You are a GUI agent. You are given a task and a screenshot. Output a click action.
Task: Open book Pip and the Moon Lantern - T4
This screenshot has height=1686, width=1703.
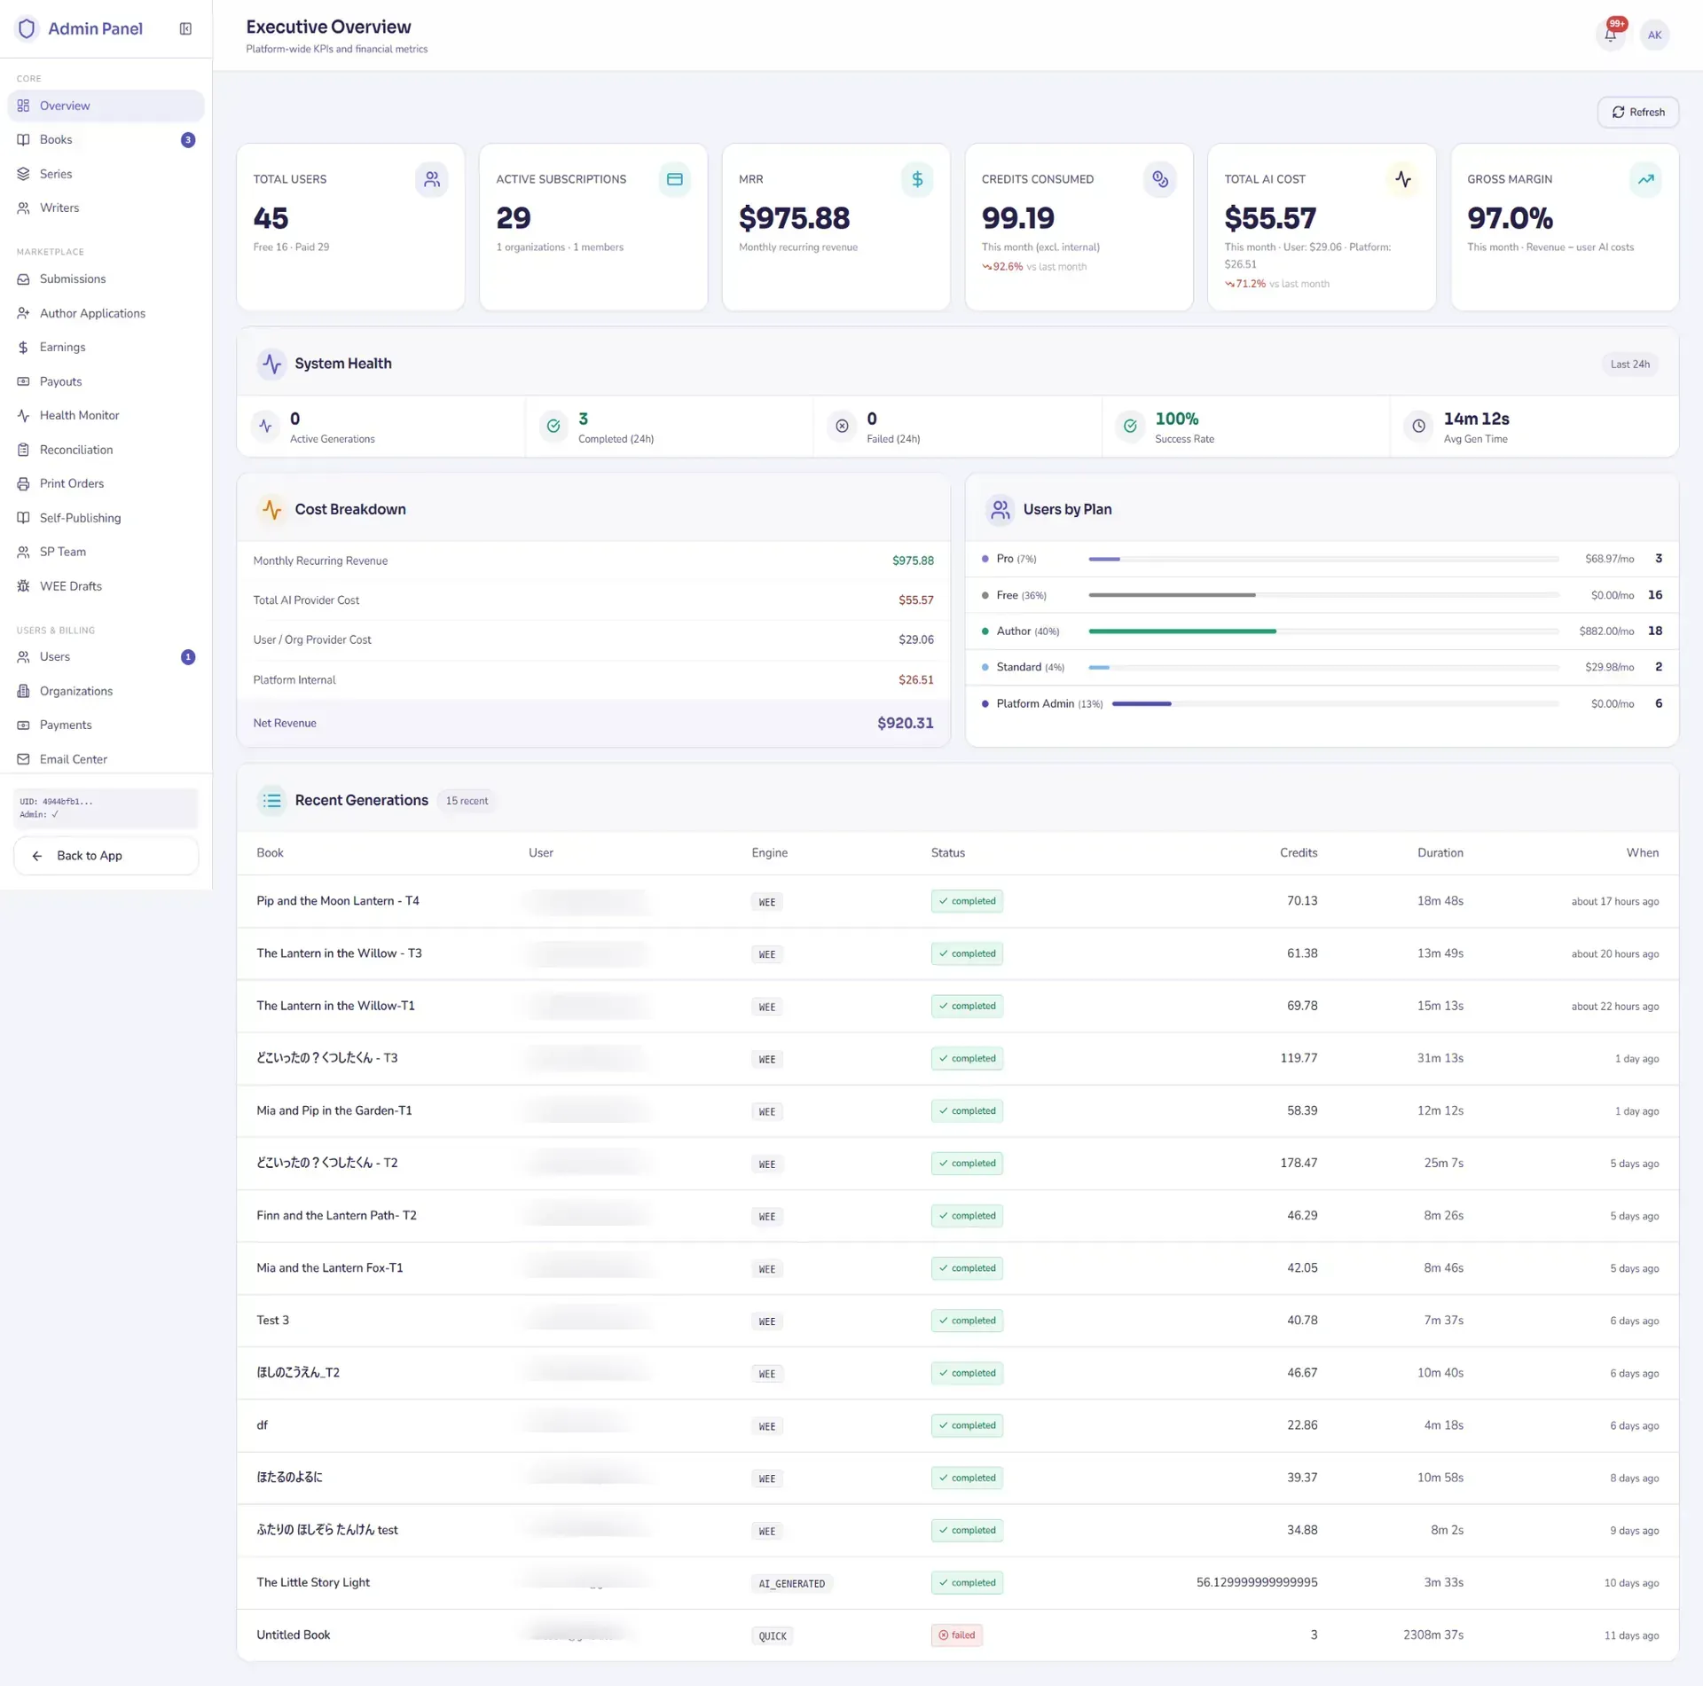(x=338, y=900)
